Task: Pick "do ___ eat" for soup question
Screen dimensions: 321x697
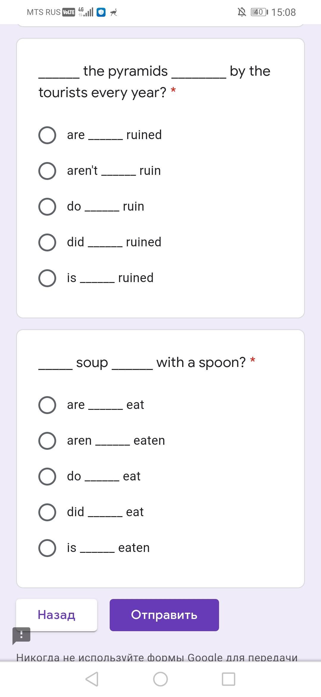Action: click(47, 477)
